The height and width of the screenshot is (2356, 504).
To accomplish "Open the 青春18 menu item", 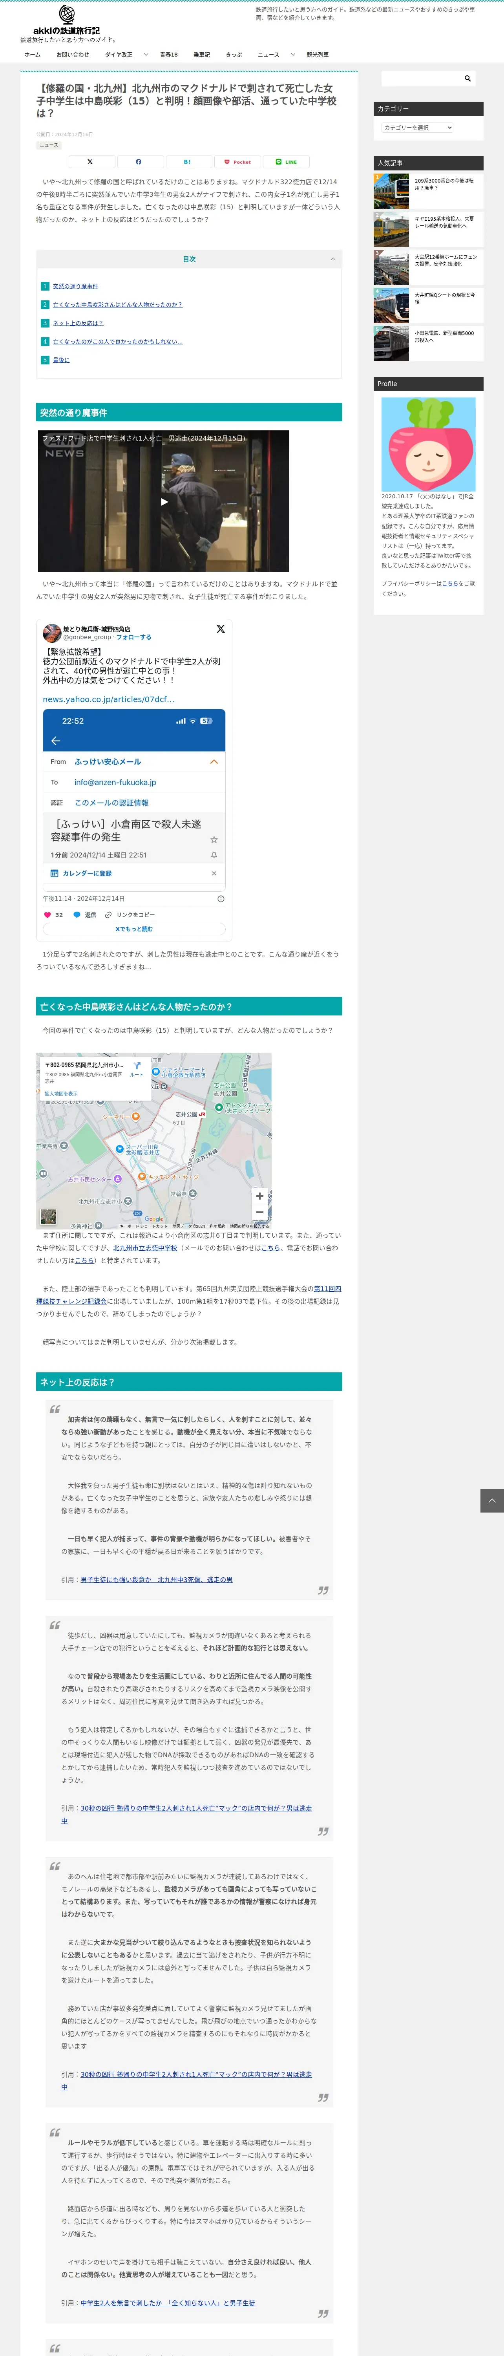I will pyautogui.click(x=168, y=55).
